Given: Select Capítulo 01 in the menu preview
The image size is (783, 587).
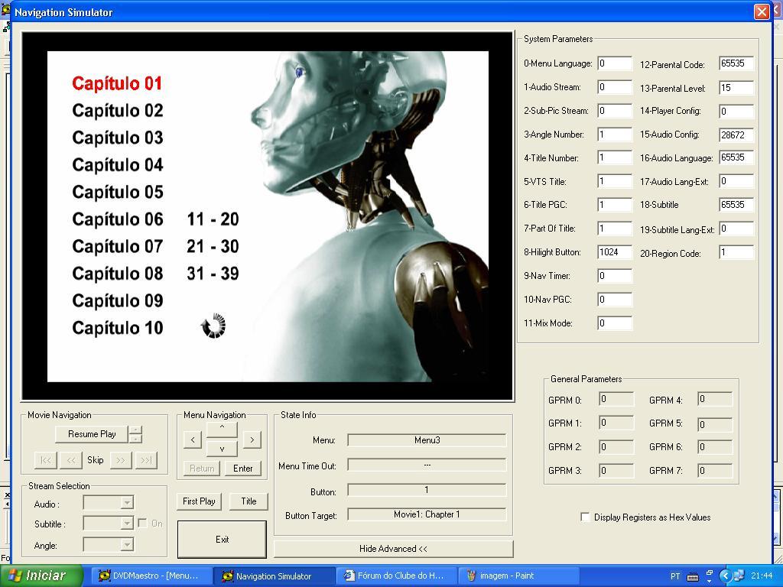Looking at the screenshot, I should 117,83.
